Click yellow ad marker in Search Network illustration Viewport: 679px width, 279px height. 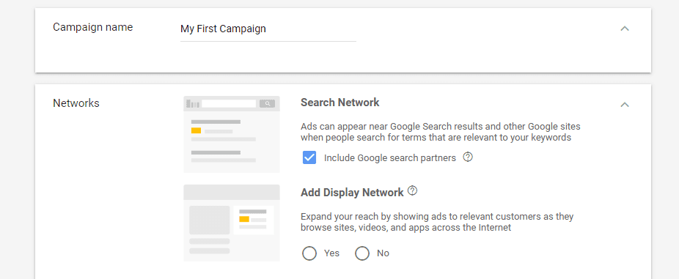[x=197, y=130]
